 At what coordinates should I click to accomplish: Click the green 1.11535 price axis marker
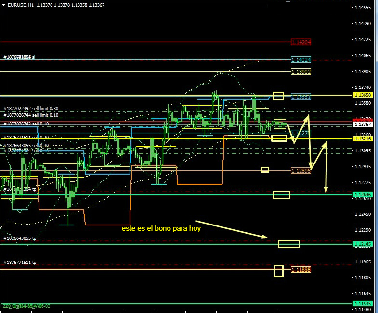click(362, 304)
